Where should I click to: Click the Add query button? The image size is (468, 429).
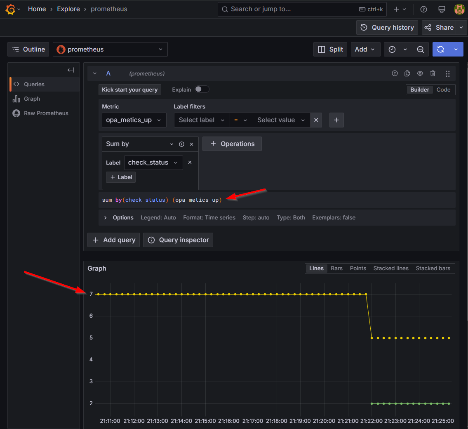pos(113,240)
